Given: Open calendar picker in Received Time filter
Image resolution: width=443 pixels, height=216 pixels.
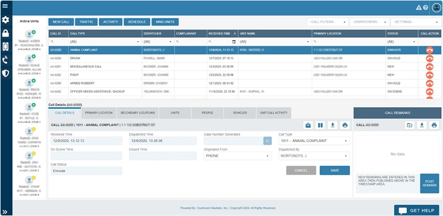Looking at the screenshot, I should click(x=233, y=41).
